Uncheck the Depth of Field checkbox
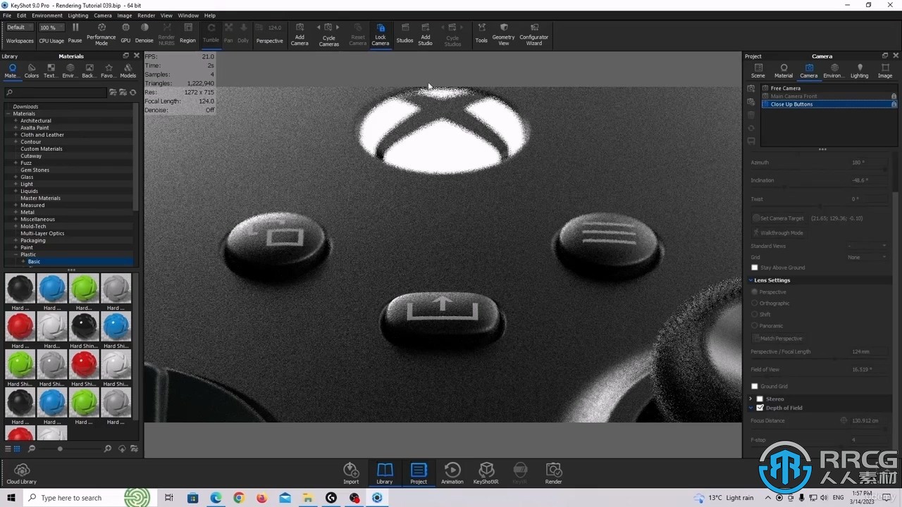Screen dimensions: 902x507 760,408
